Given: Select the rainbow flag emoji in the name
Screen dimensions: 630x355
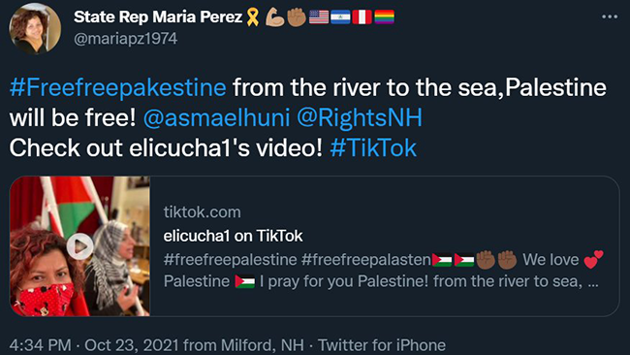Looking at the screenshot, I should click(384, 17).
